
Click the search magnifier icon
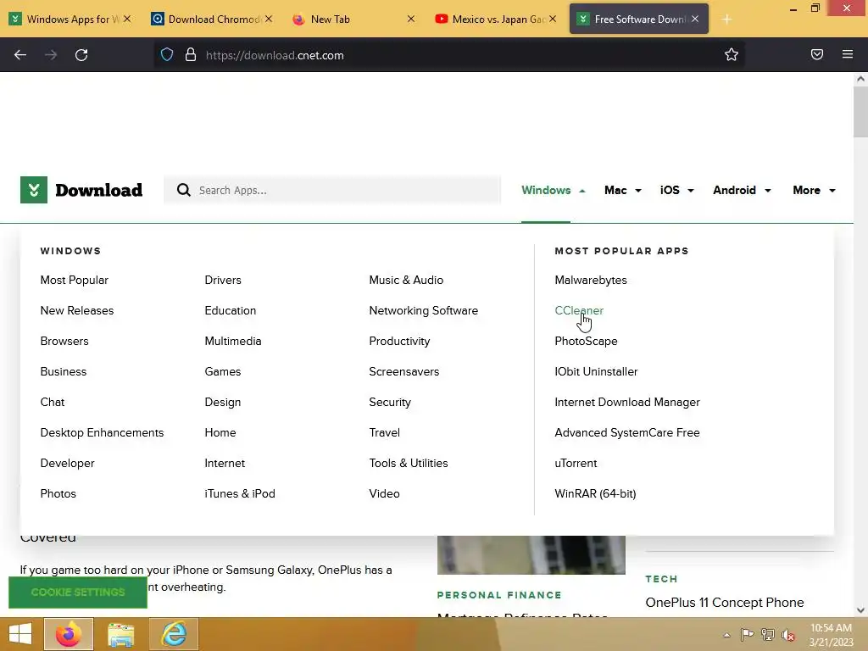[184, 190]
